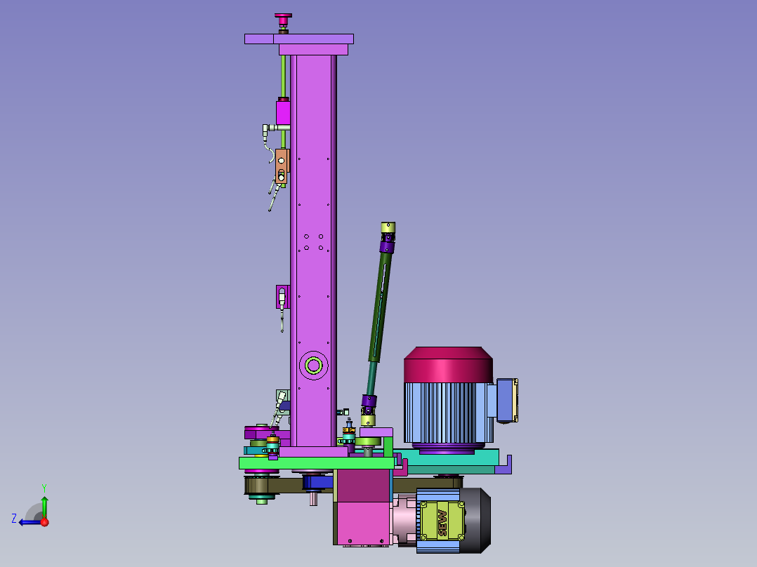Pick the dark green telescopic drive shaft
Screen dimensions: 757x567
(381, 307)
